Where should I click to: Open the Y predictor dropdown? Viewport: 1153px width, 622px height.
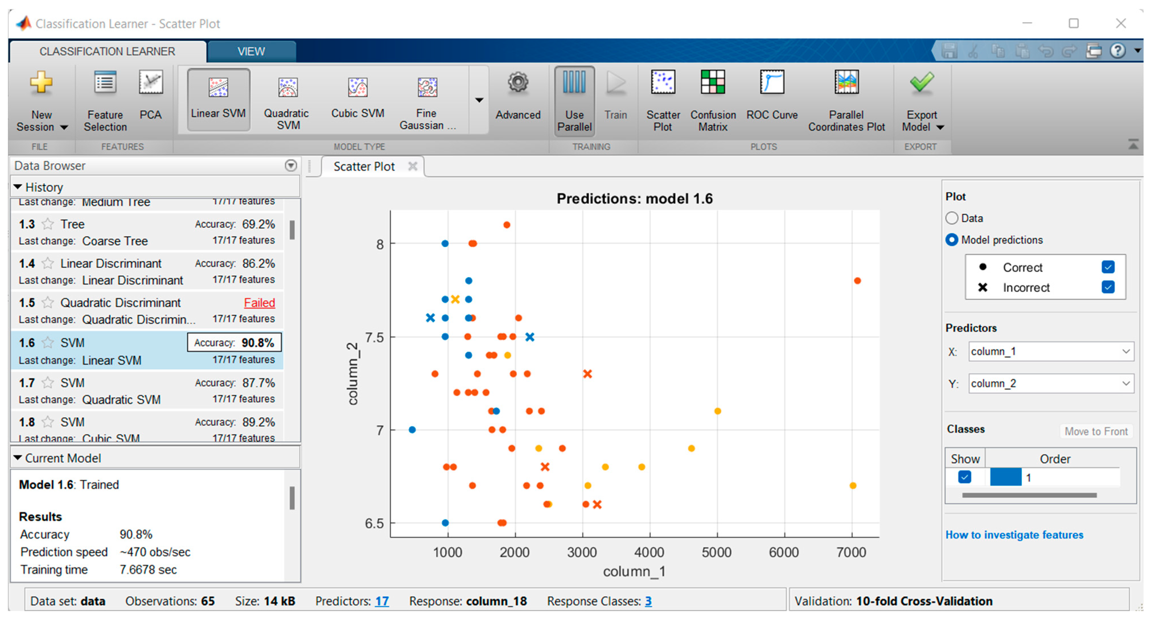(x=1050, y=384)
